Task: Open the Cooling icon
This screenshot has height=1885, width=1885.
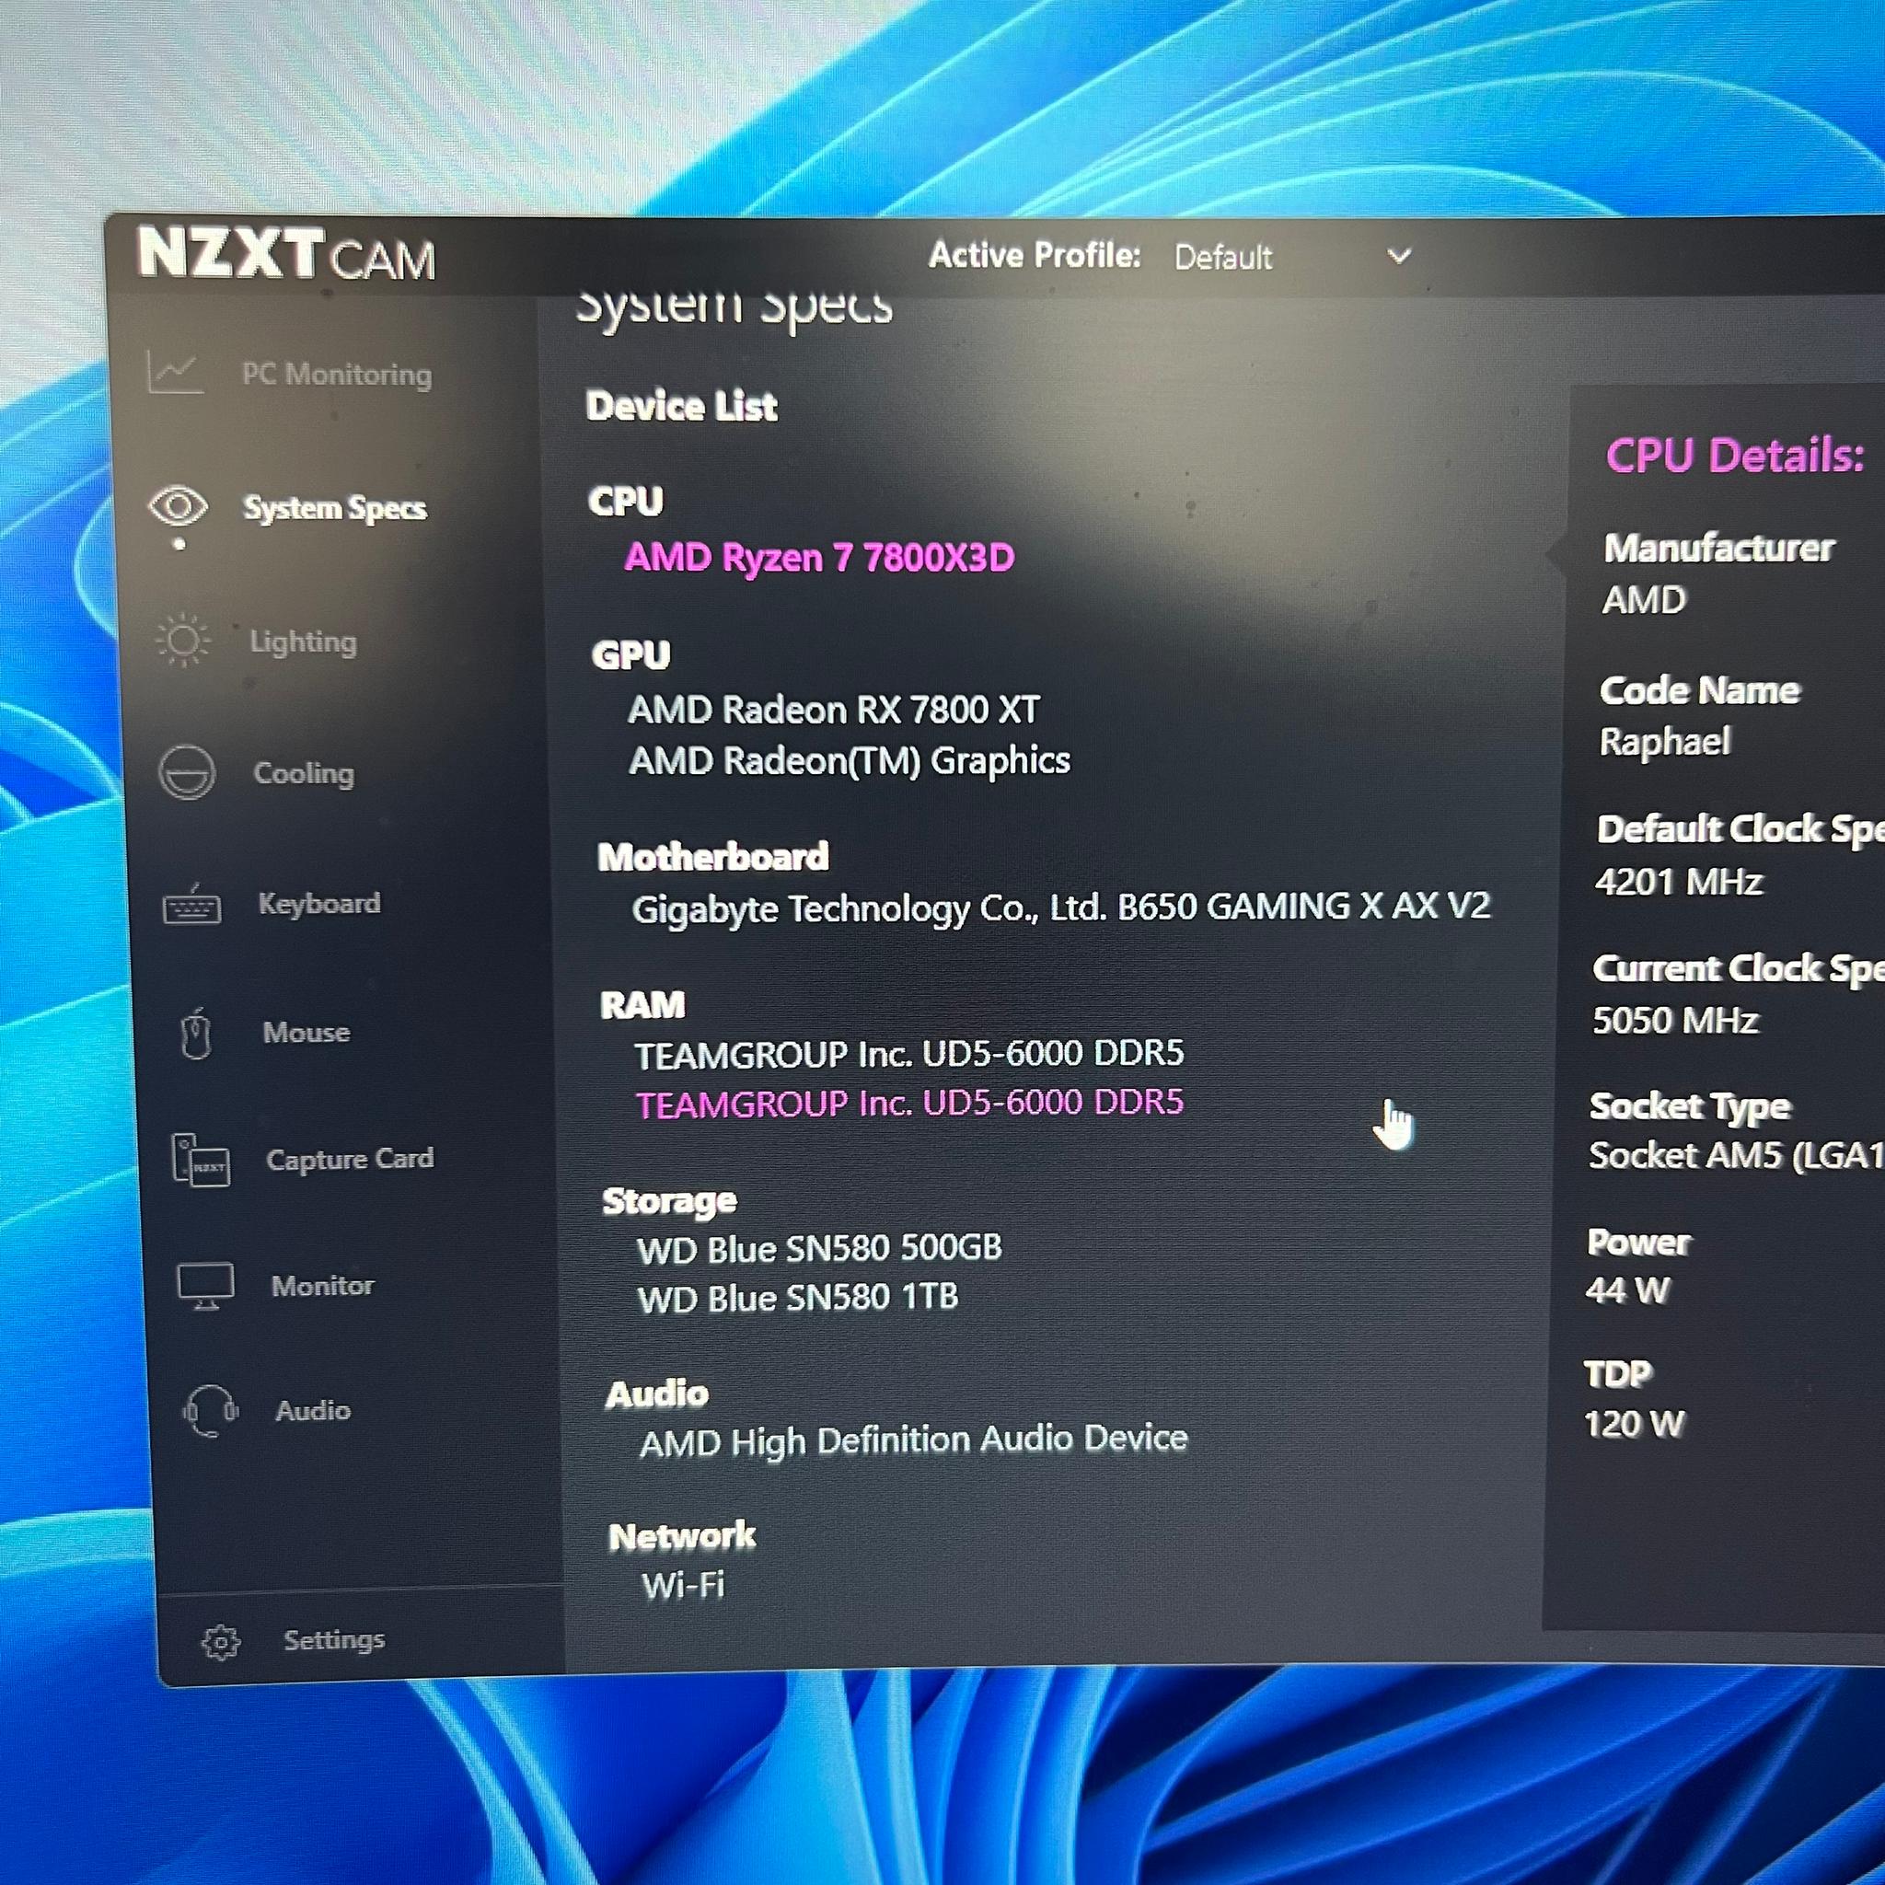Action: click(x=186, y=773)
